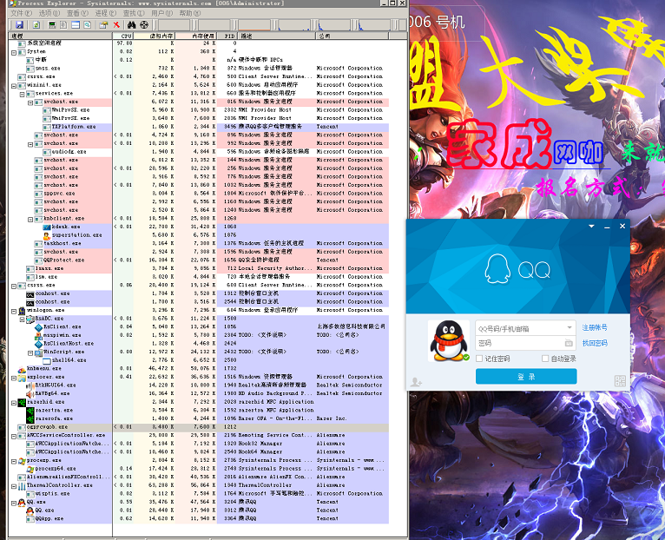Click the superstation.exe process icon
The width and height of the screenshot is (665, 540).
pyautogui.click(x=47, y=235)
